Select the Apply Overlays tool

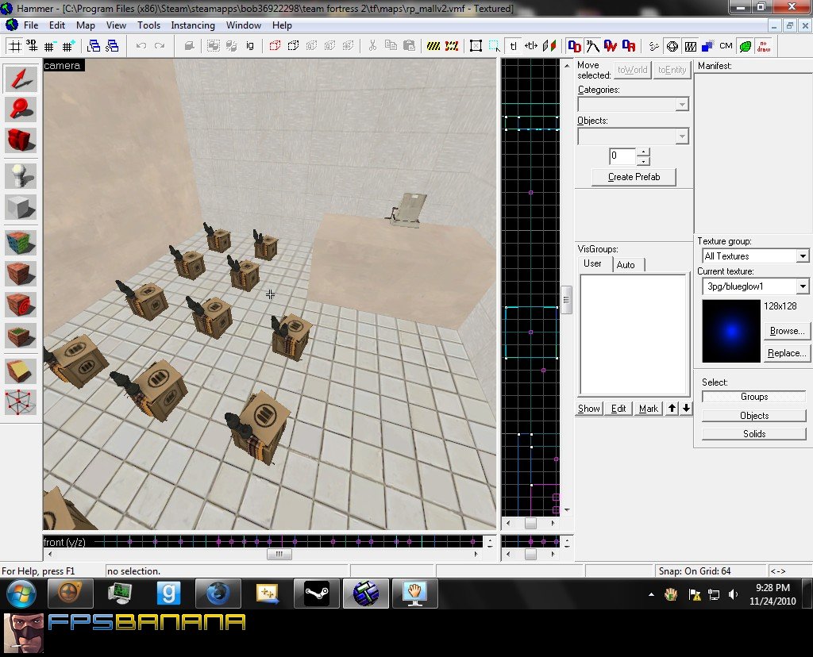(21, 335)
